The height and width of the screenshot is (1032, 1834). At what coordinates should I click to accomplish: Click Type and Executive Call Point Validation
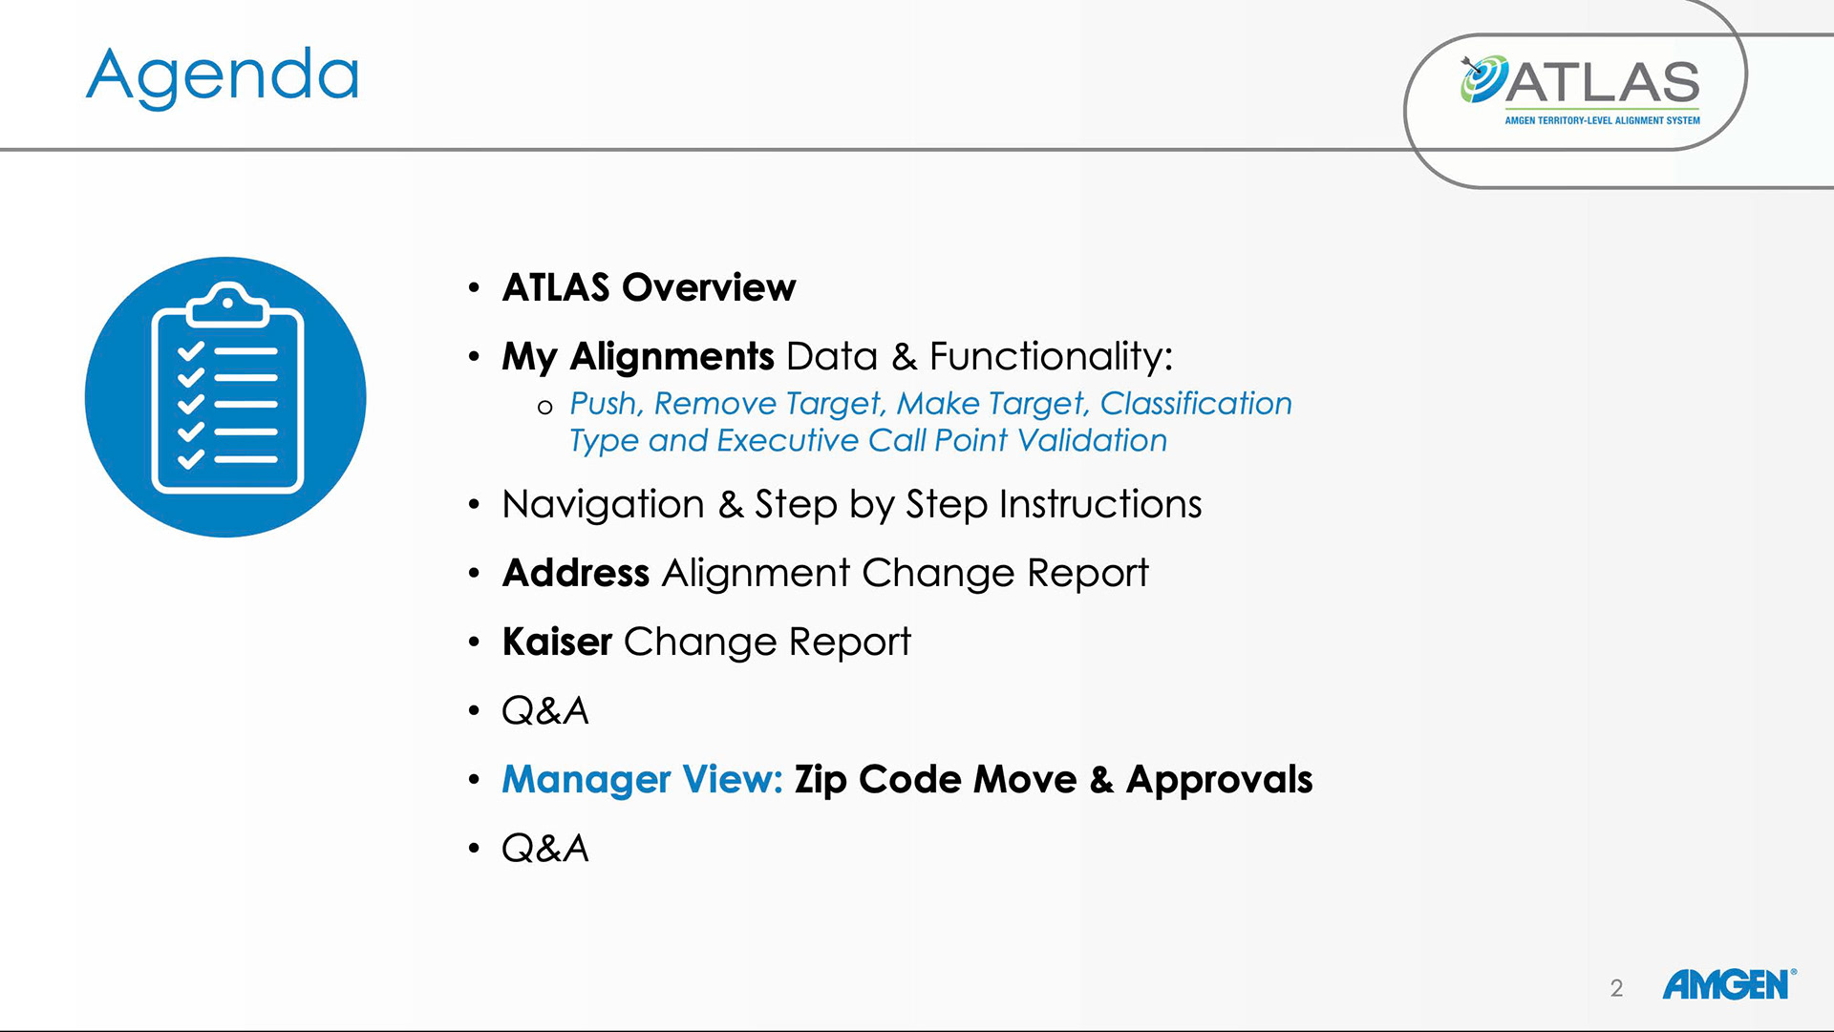click(x=868, y=441)
